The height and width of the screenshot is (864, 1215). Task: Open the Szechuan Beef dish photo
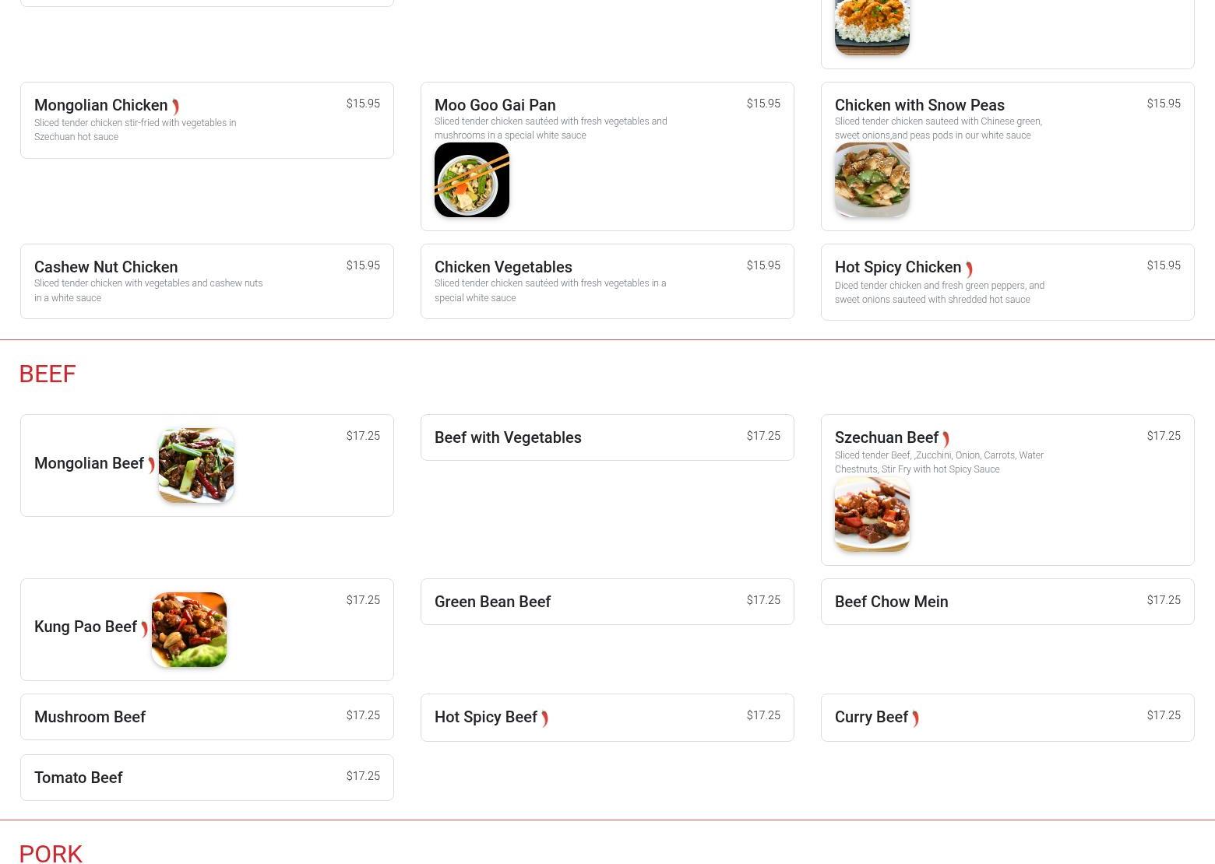coord(872,515)
